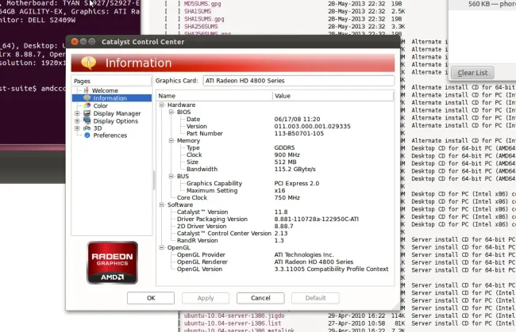The height and width of the screenshot is (332, 516).
Task: Click the Cancel button
Action: 260,298
